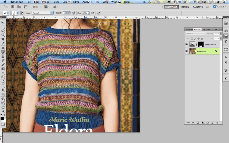Viewport: 229px width, 143px height.
Task: Open the Brush panel toggle icon
Action: (x=21, y=13)
